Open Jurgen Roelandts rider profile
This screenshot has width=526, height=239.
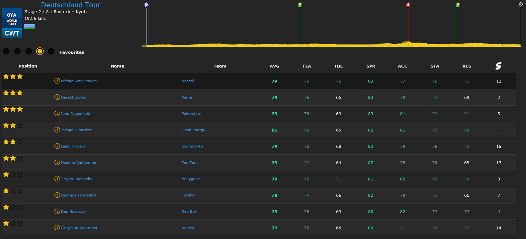click(77, 179)
